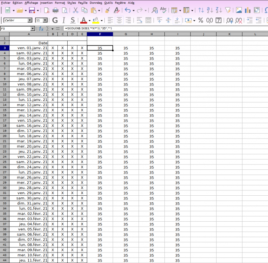Click the formula input line
The image size is (268, 263).
pyautogui.click(x=165, y=28)
